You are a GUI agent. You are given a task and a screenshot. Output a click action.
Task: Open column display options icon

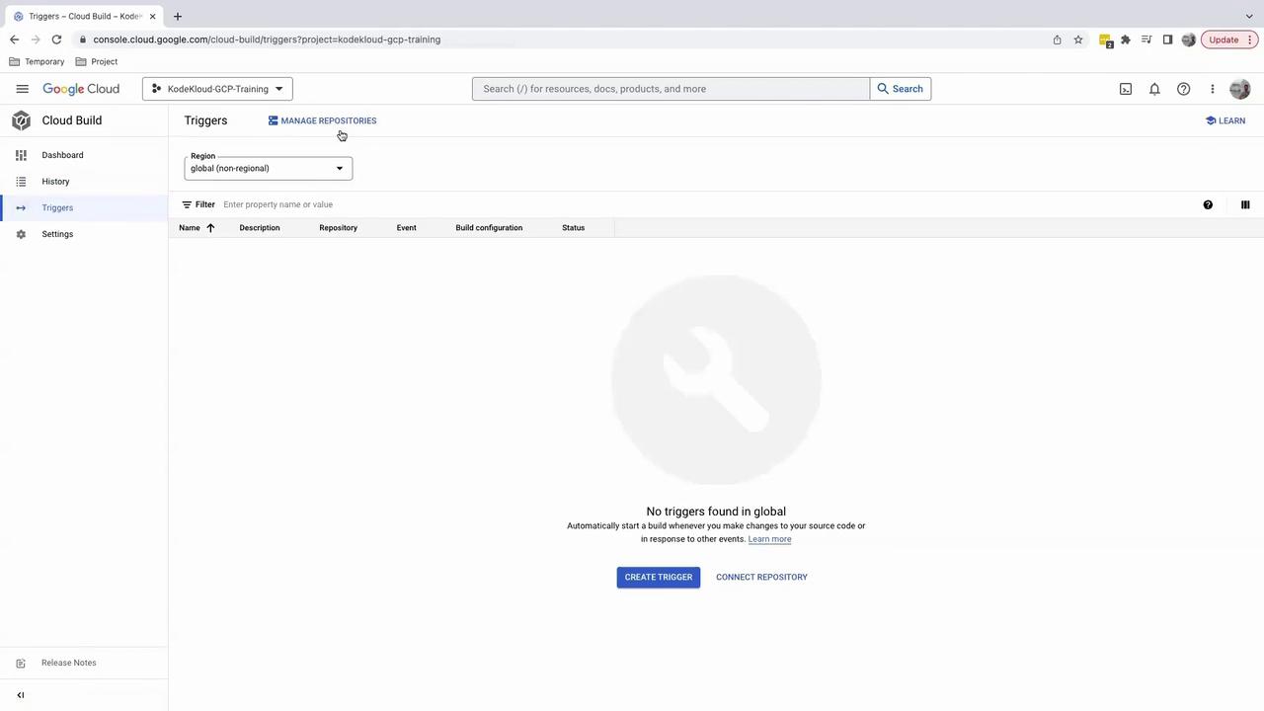[1245, 204]
